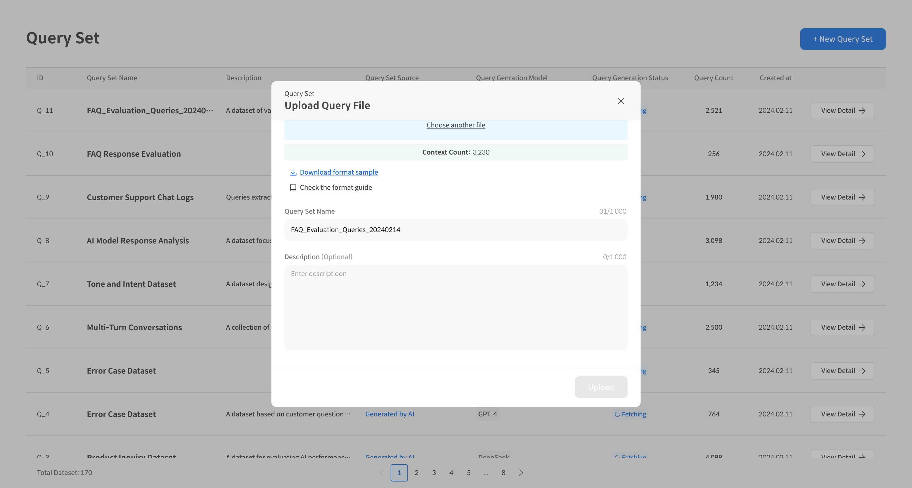Viewport: 912px width, 488px height.
Task: Click Generated by AI source in Q_4 row
Action: [389, 414]
